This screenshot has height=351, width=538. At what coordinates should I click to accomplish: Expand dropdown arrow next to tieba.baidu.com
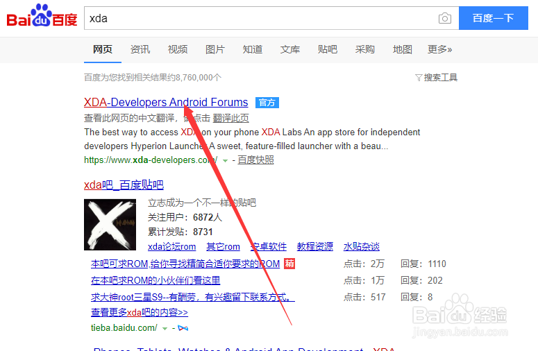[165, 328]
